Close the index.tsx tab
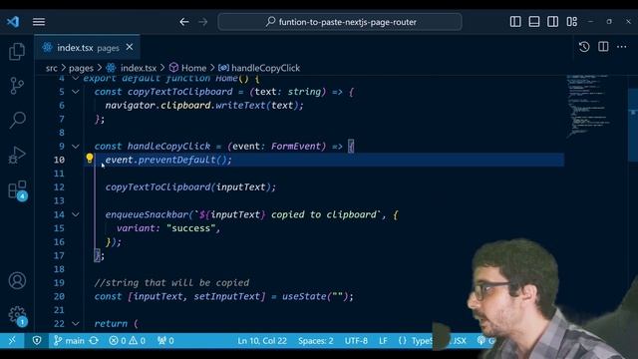The width and height of the screenshot is (638, 359). pos(130,47)
